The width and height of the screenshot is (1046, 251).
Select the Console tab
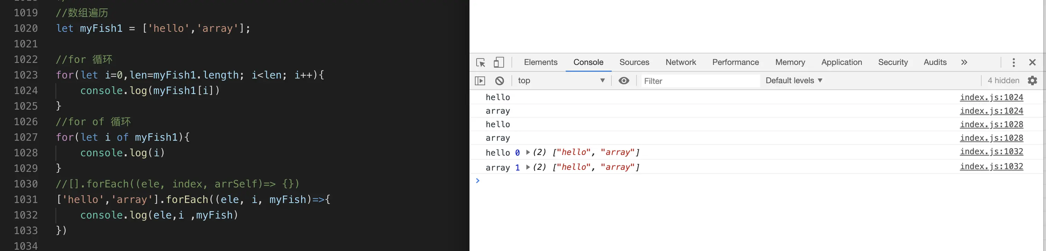588,62
